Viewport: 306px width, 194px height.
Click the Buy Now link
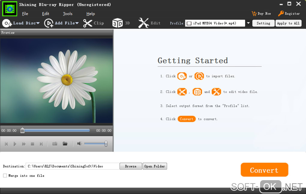click(264, 14)
